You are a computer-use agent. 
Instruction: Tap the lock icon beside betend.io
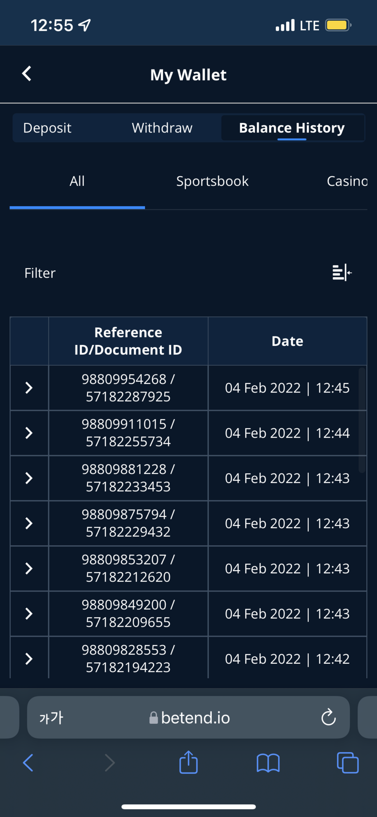154,718
